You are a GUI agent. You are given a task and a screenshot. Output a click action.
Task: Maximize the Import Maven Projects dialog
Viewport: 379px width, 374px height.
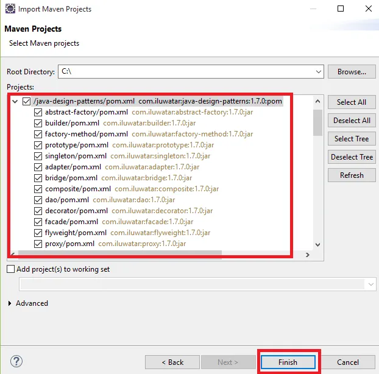[341, 9]
